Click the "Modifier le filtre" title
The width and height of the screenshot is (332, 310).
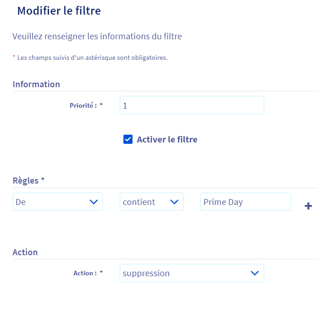[x=59, y=11]
